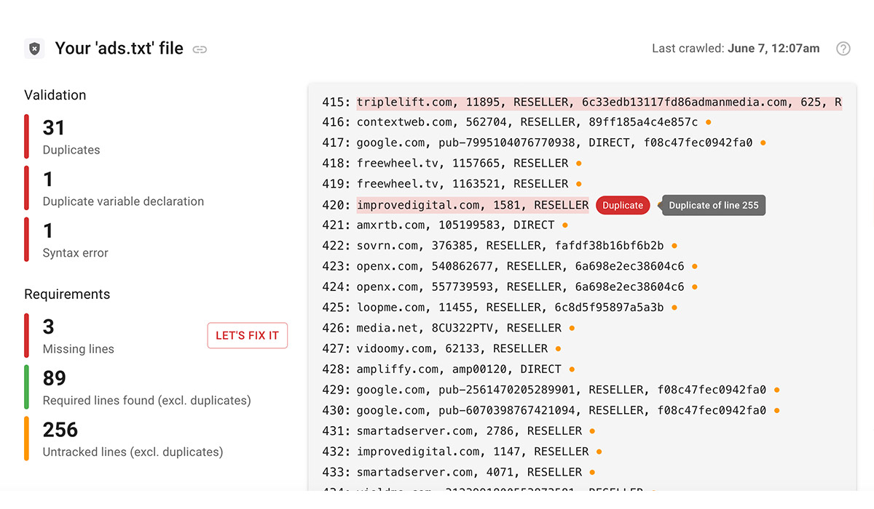
Task: Click line 418 freewheel.tv 1157665 text
Action: (x=462, y=164)
